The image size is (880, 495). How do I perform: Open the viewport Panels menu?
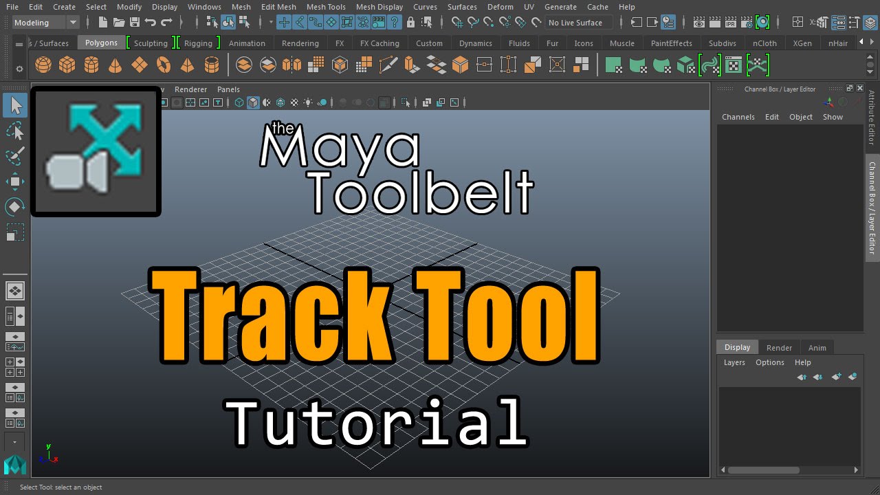[228, 89]
